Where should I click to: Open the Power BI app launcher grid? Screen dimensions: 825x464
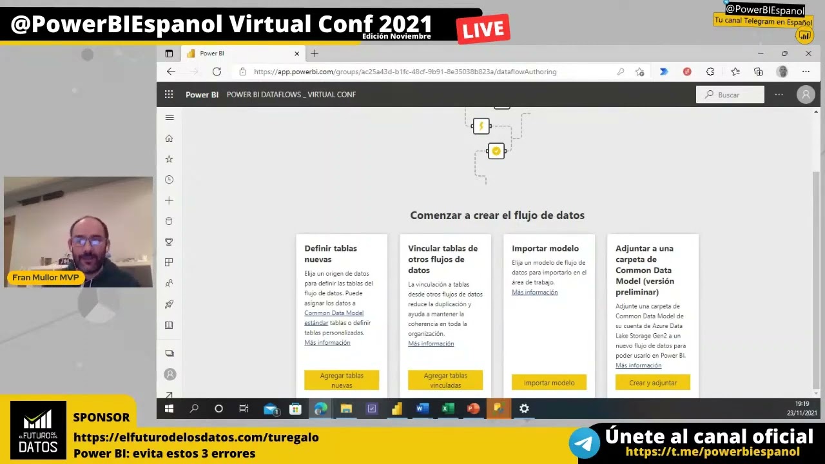click(x=169, y=94)
